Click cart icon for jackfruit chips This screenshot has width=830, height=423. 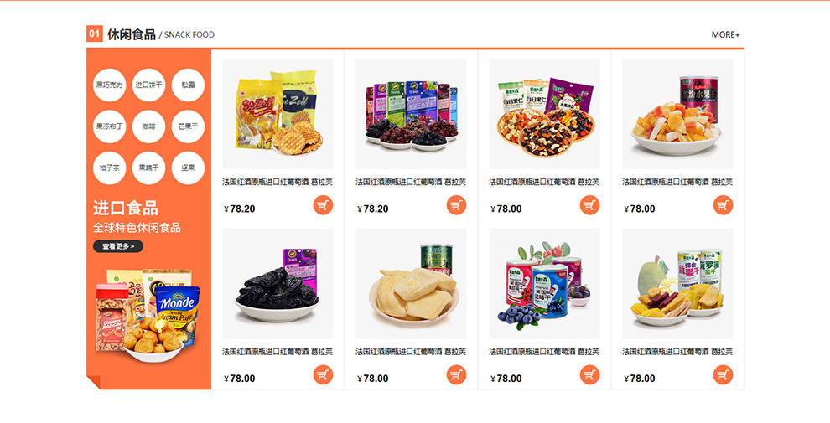click(x=456, y=375)
